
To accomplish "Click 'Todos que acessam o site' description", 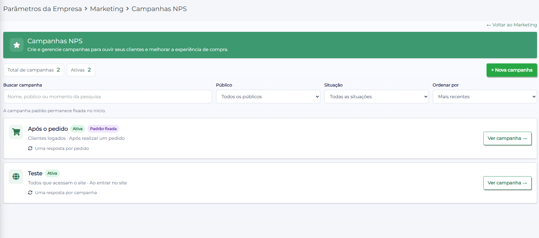I will 57,183.
